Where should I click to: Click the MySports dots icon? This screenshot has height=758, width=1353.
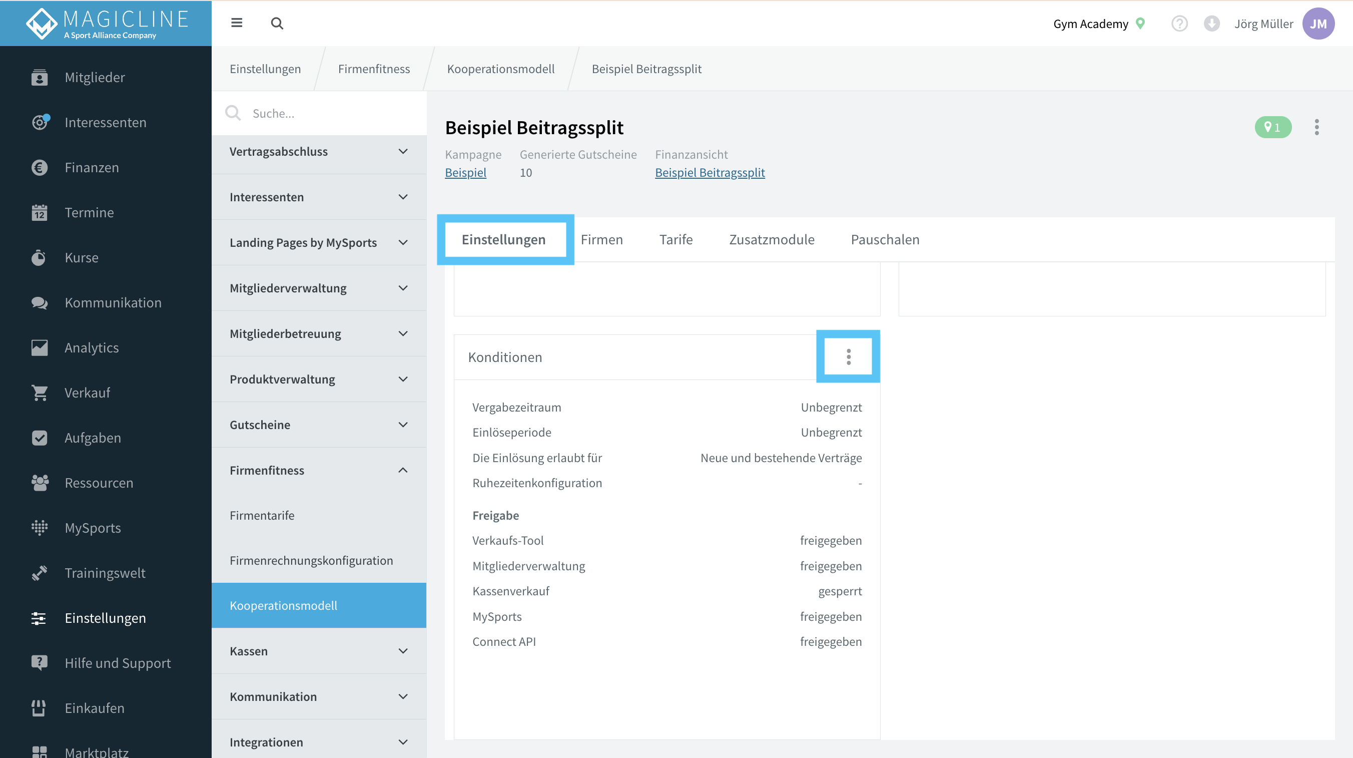pyautogui.click(x=40, y=528)
